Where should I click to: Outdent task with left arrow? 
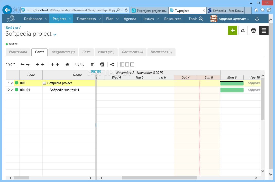(38, 64)
